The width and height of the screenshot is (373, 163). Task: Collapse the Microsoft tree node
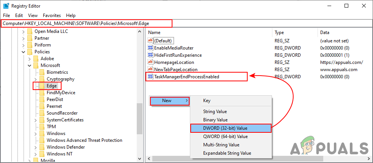(30, 65)
